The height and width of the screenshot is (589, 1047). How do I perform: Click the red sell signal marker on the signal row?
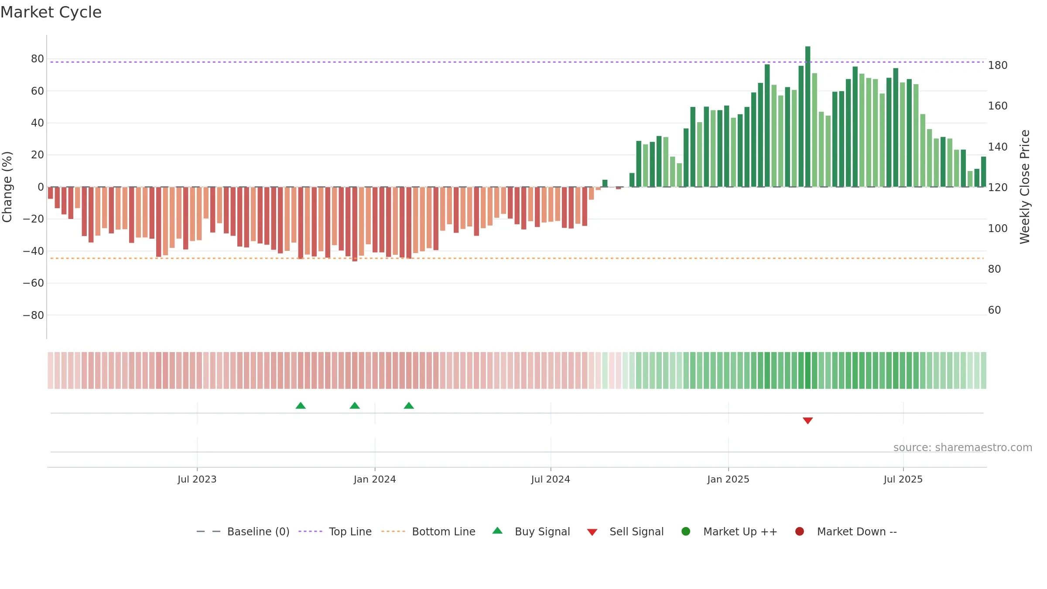[x=807, y=421]
